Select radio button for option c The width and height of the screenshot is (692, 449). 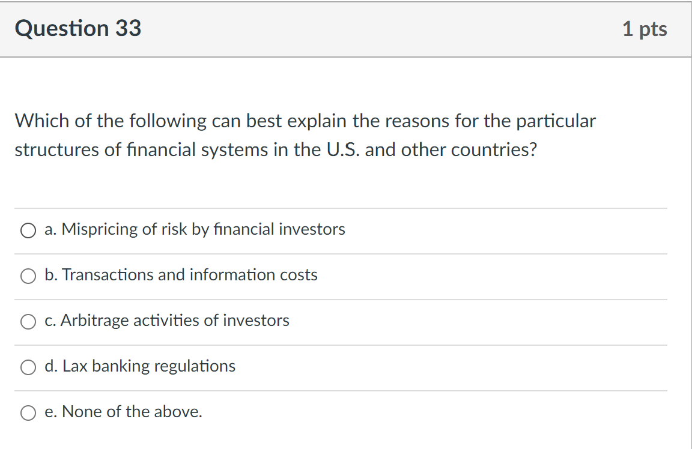click(x=28, y=322)
